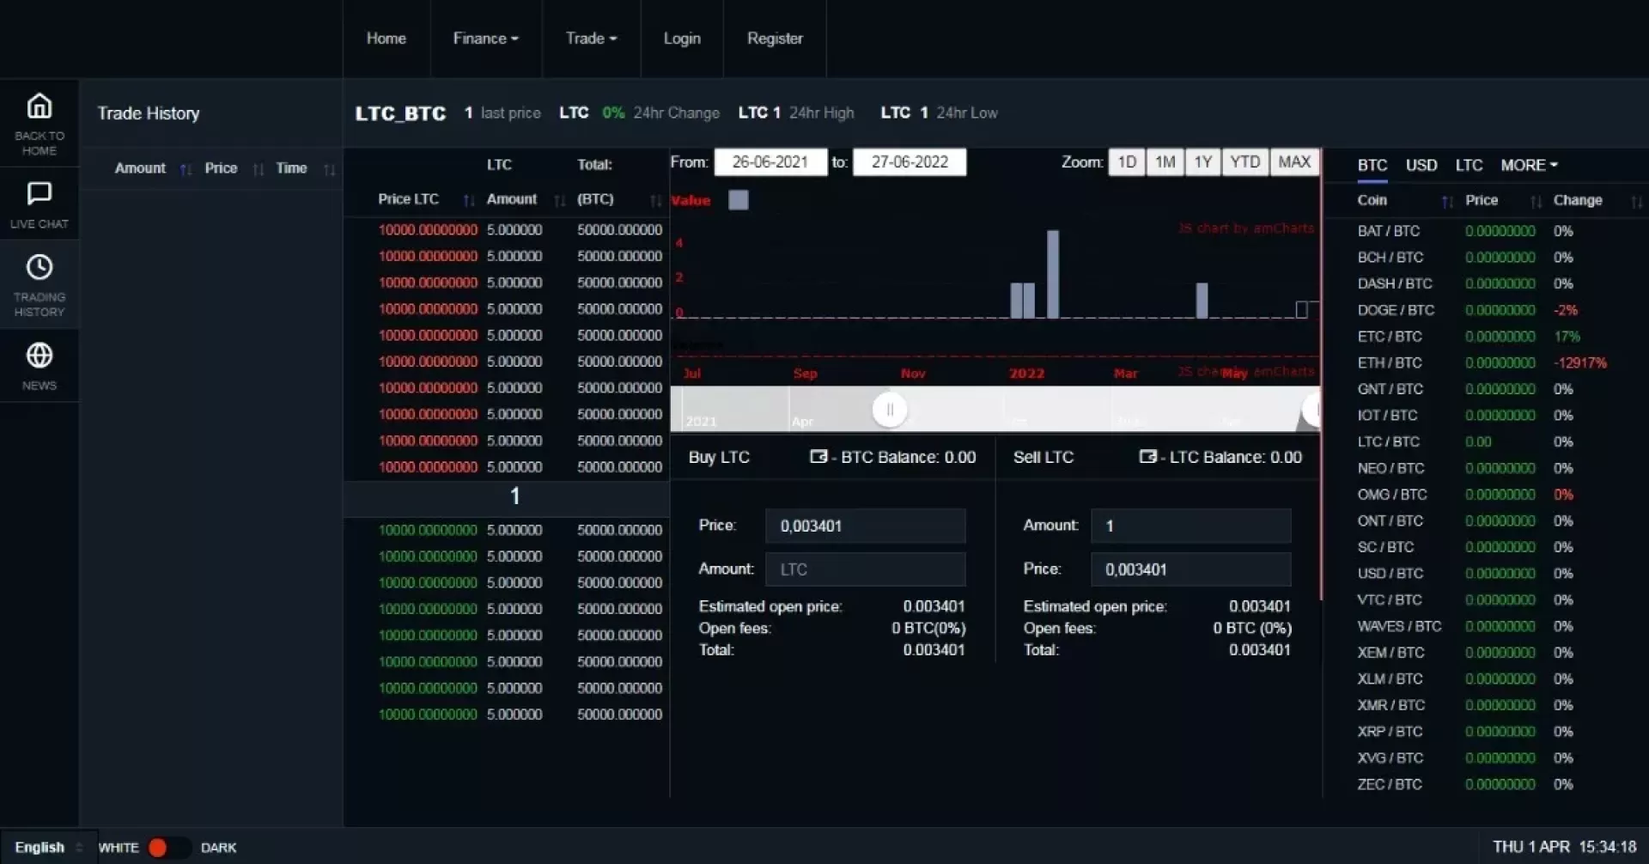Screen dimensions: 1649x864
Task: Click the Back to Home house icon
Action: click(x=40, y=106)
